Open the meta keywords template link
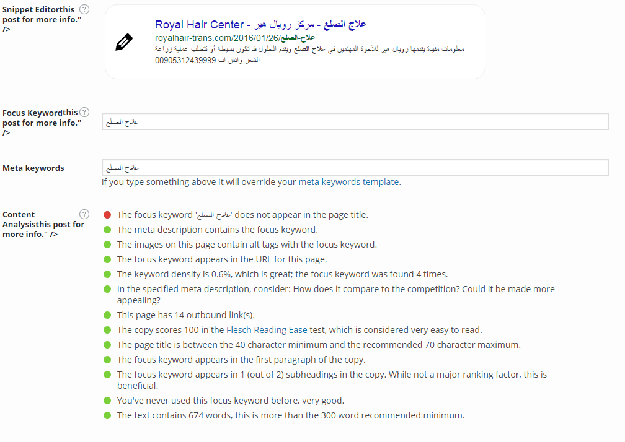625x442 pixels. (348, 182)
